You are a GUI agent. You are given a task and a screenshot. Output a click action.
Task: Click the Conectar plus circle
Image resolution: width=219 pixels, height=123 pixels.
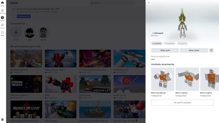point(16,33)
